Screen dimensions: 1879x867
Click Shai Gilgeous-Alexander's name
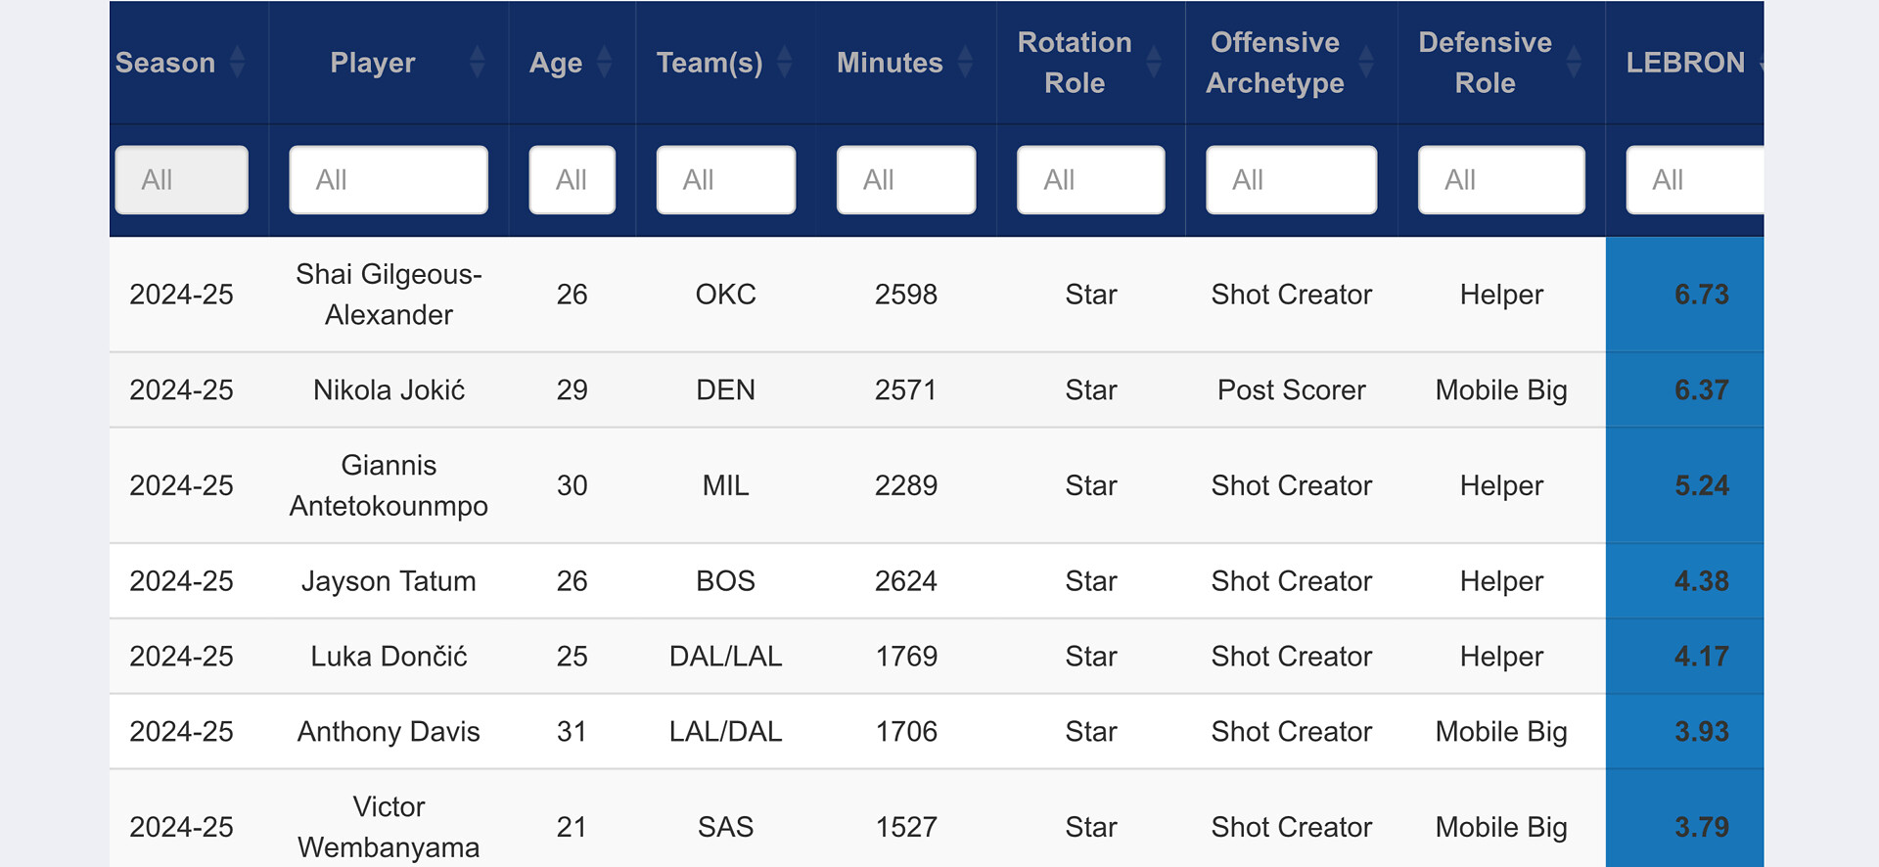[x=389, y=295]
